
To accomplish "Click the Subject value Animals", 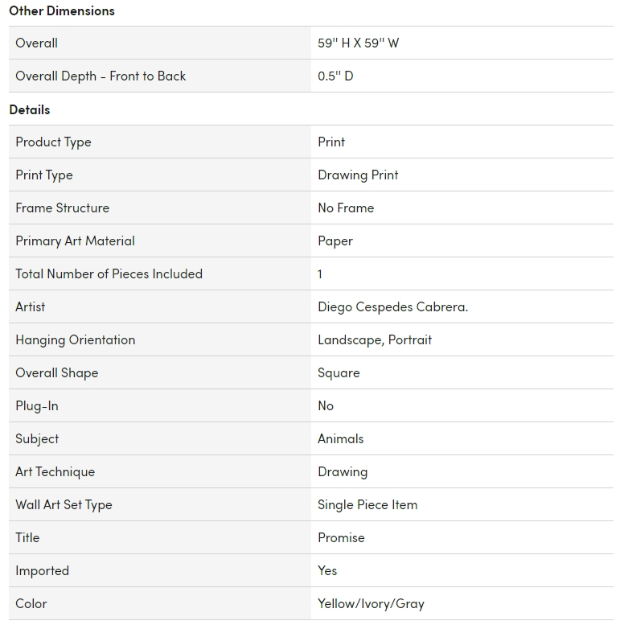I will 340,439.
